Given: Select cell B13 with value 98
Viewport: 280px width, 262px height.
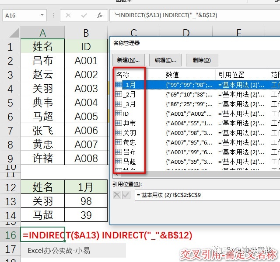Looking at the screenshot, I should [86, 201].
